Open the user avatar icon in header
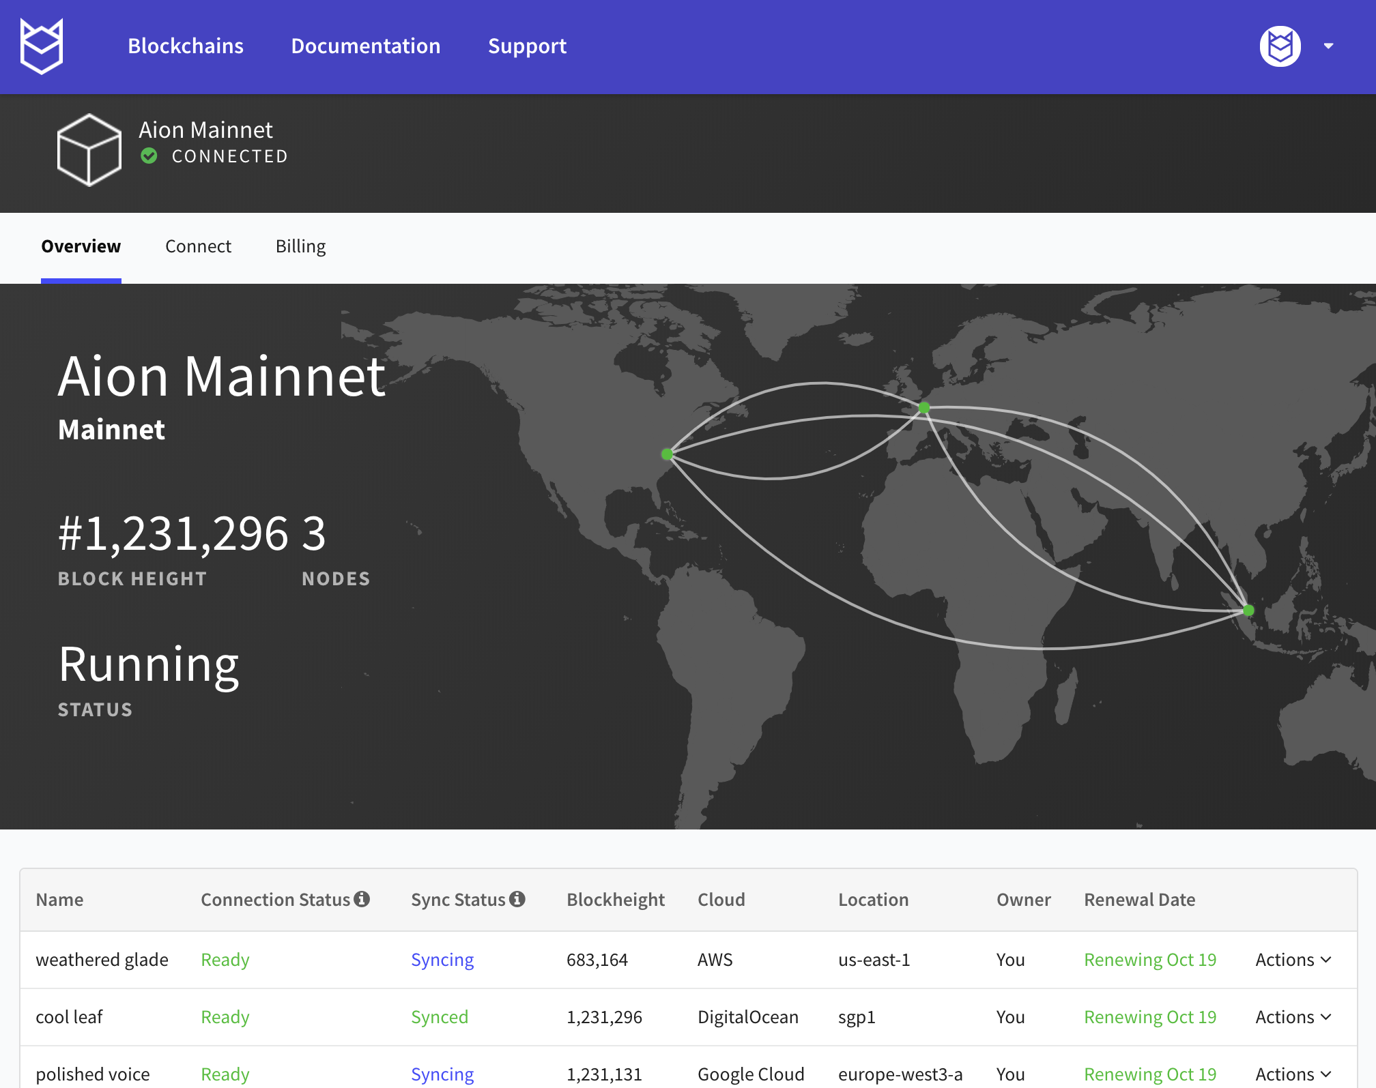Image resolution: width=1376 pixels, height=1088 pixels. 1280,46
